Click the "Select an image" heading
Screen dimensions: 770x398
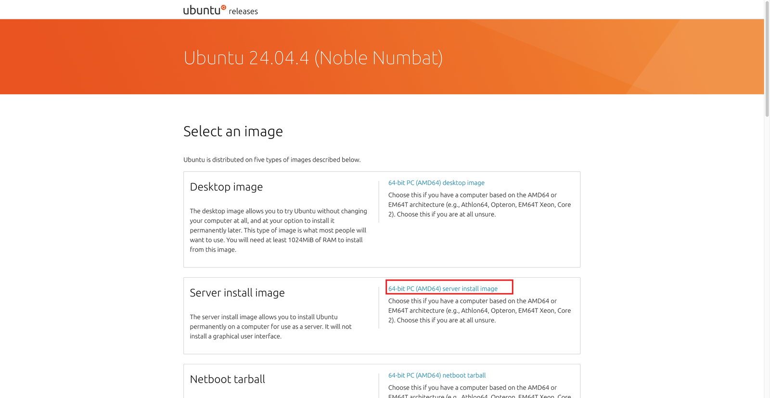point(233,131)
